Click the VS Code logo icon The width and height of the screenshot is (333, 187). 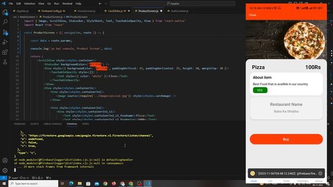pyautogui.click(x=4, y=4)
